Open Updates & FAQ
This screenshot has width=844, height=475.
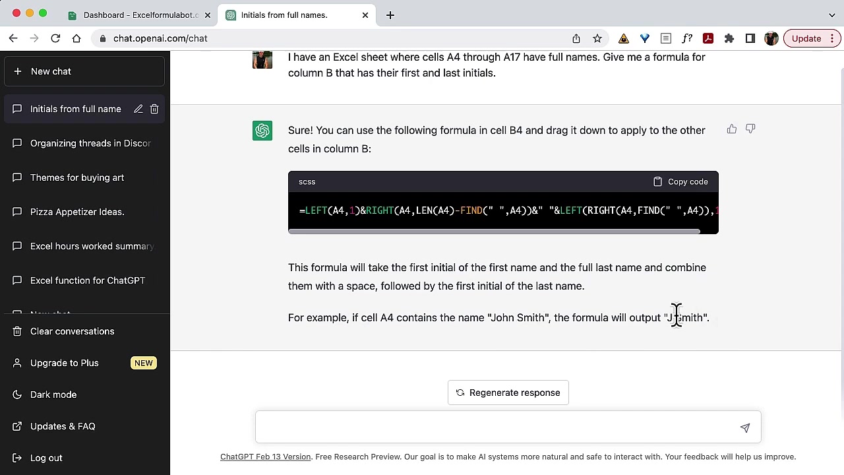(x=84, y=426)
